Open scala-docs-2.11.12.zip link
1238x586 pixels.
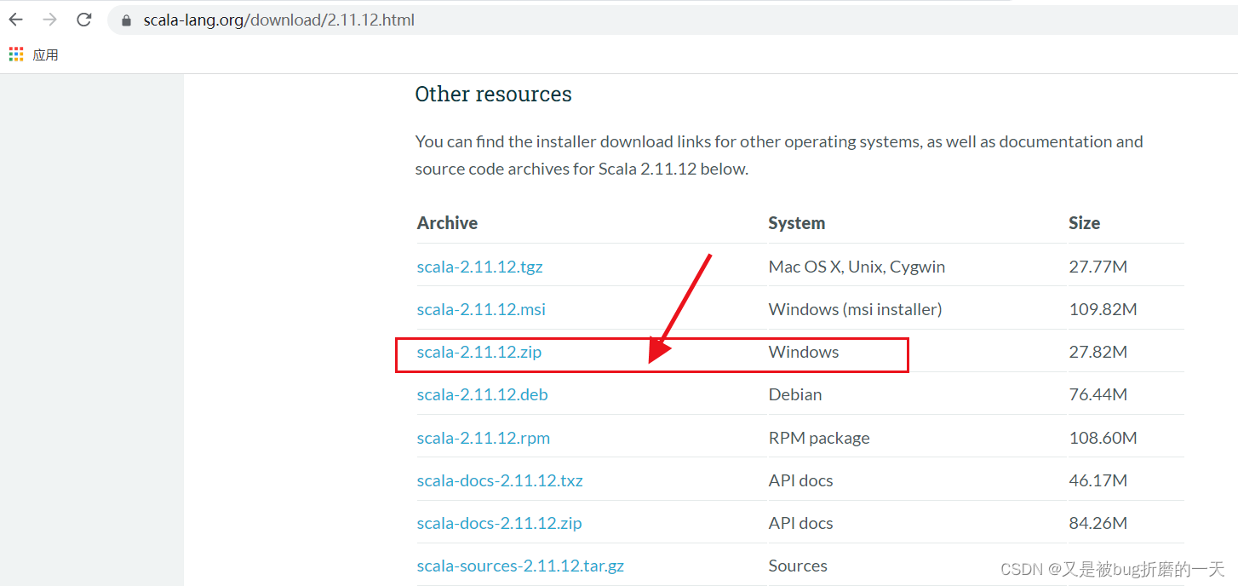point(499,523)
